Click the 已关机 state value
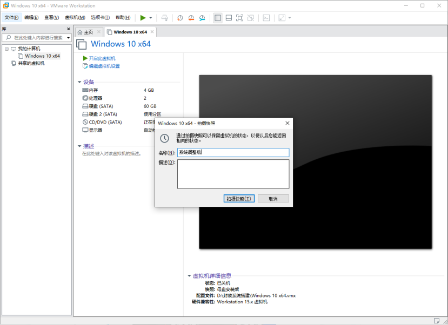The height and width of the screenshot is (325, 448). [223, 283]
